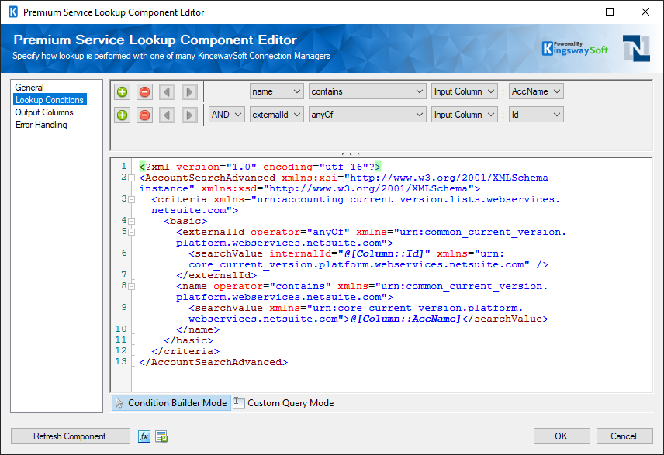Add condition after the externalId row

(x=123, y=115)
